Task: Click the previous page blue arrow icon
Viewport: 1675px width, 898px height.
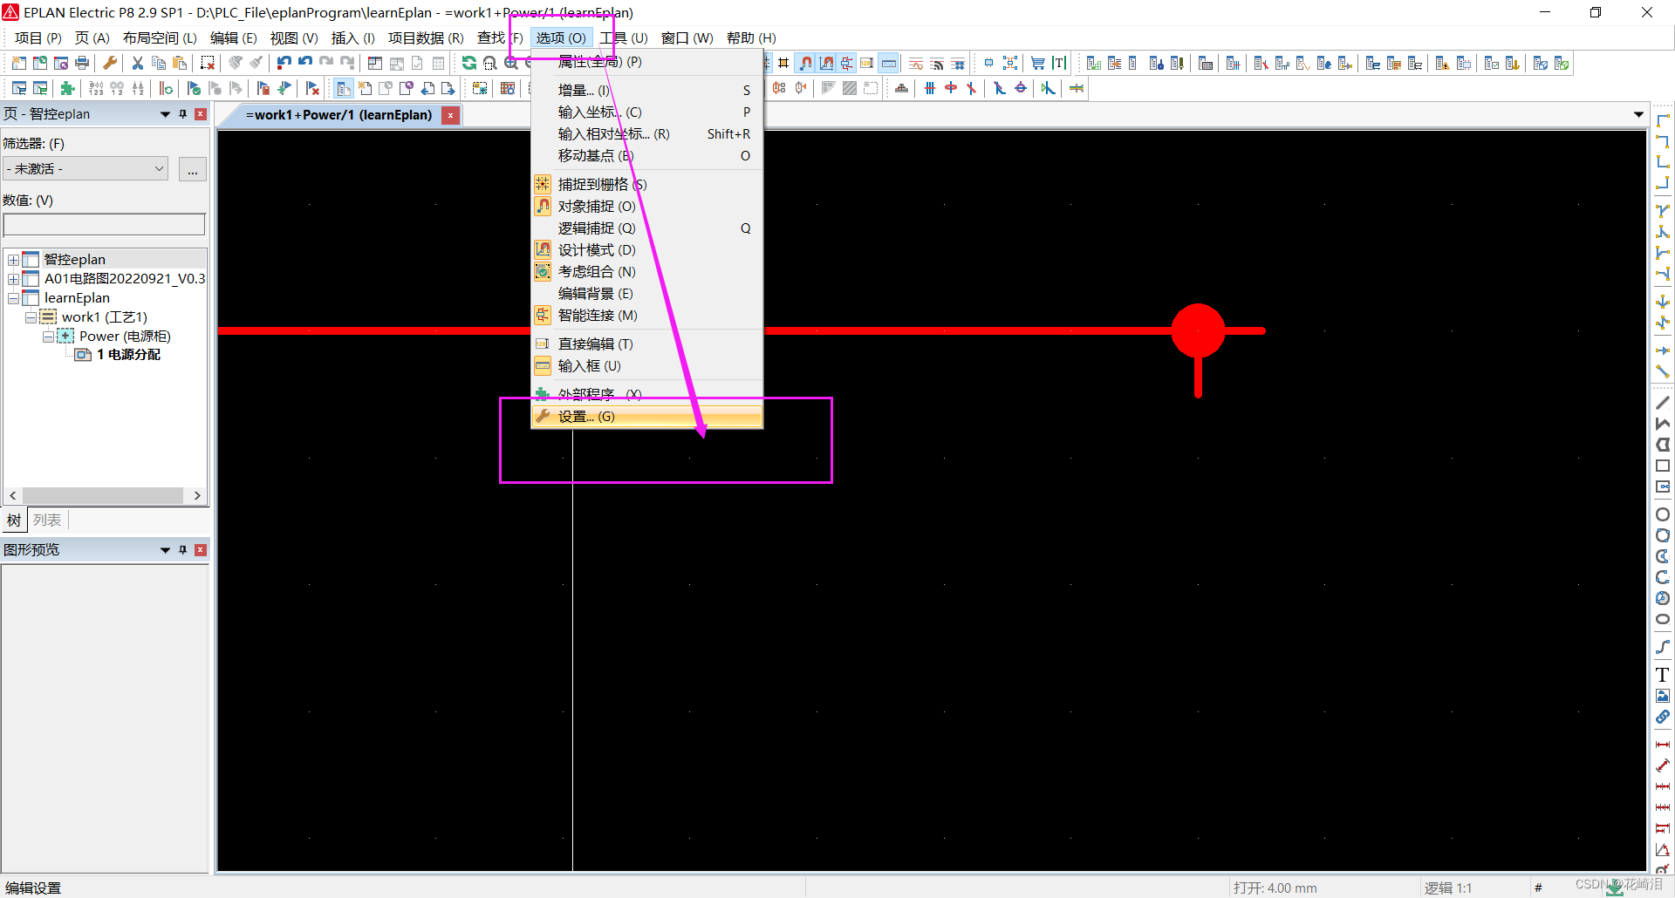Action: 427,88
